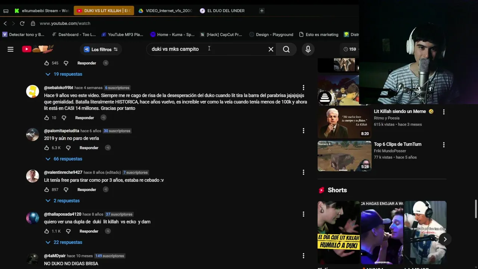
Task: Click @sebaloko99bt profile avatar
Action: [32, 92]
